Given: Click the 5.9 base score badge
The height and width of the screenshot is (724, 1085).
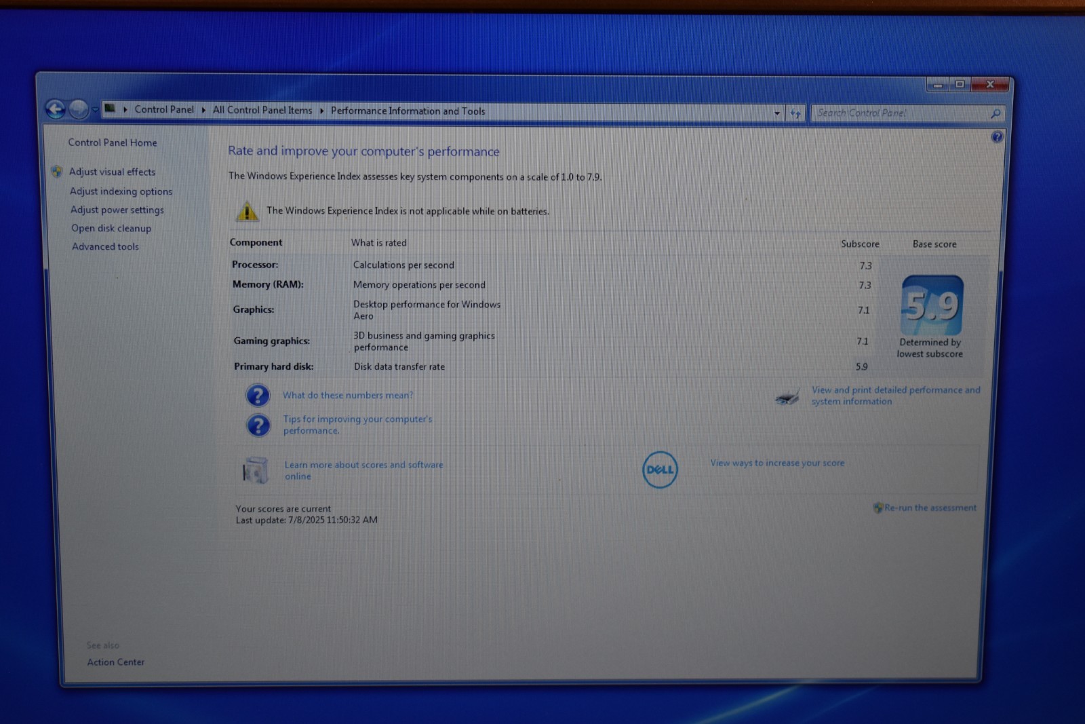Looking at the screenshot, I should point(932,305).
